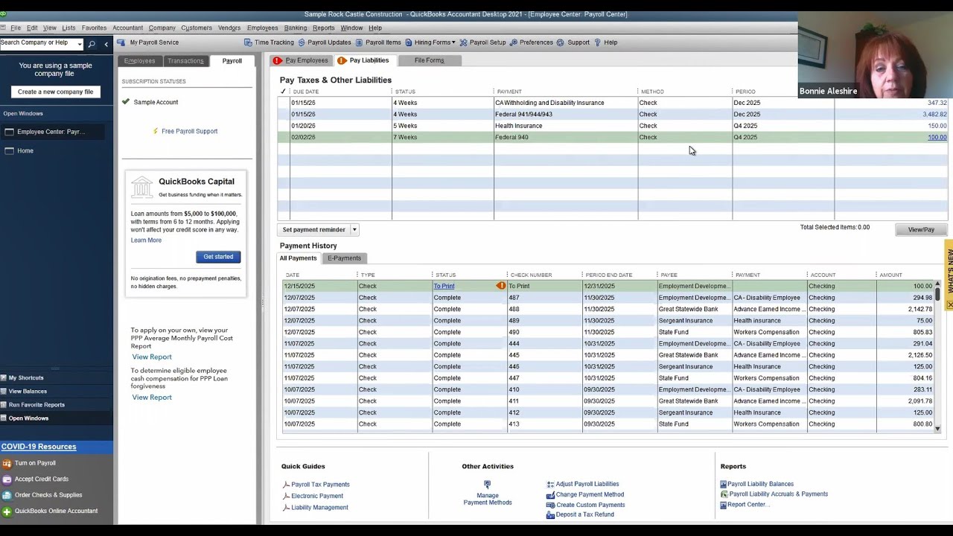This screenshot has height=536, width=953.
Task: Open the COVID-19 Resources link
Action: point(39,447)
